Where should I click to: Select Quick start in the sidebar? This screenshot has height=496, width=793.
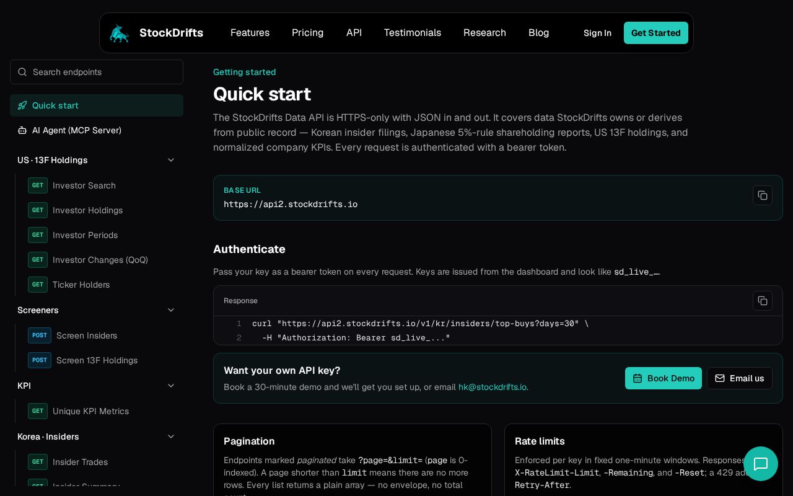click(97, 105)
